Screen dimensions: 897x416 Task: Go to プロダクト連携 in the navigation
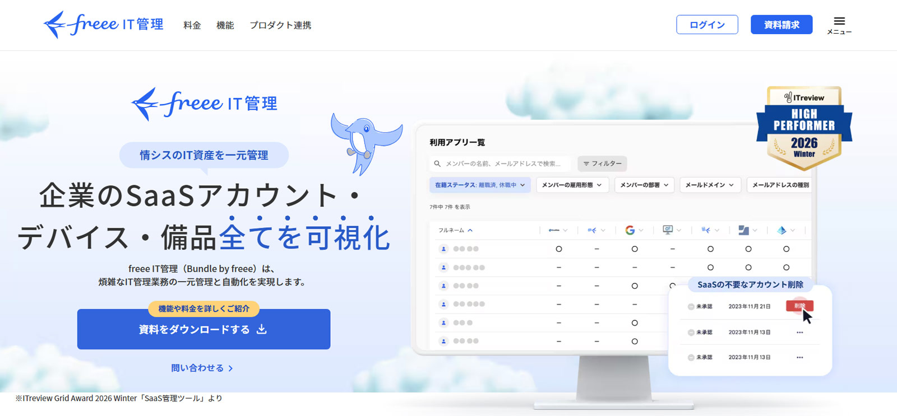(x=280, y=25)
